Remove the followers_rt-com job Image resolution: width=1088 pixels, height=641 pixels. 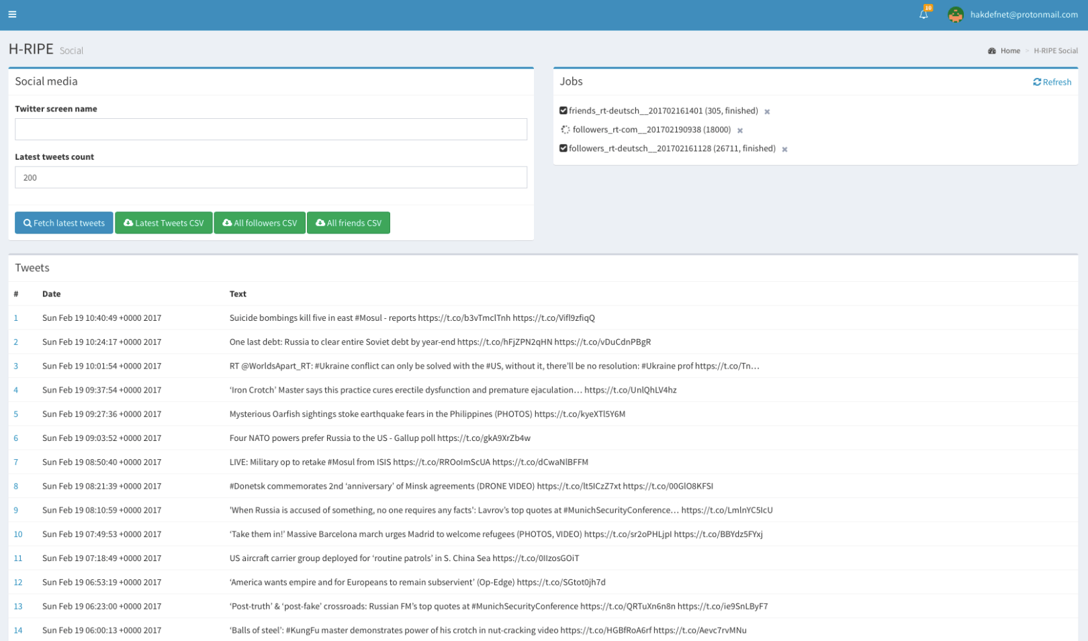click(740, 130)
